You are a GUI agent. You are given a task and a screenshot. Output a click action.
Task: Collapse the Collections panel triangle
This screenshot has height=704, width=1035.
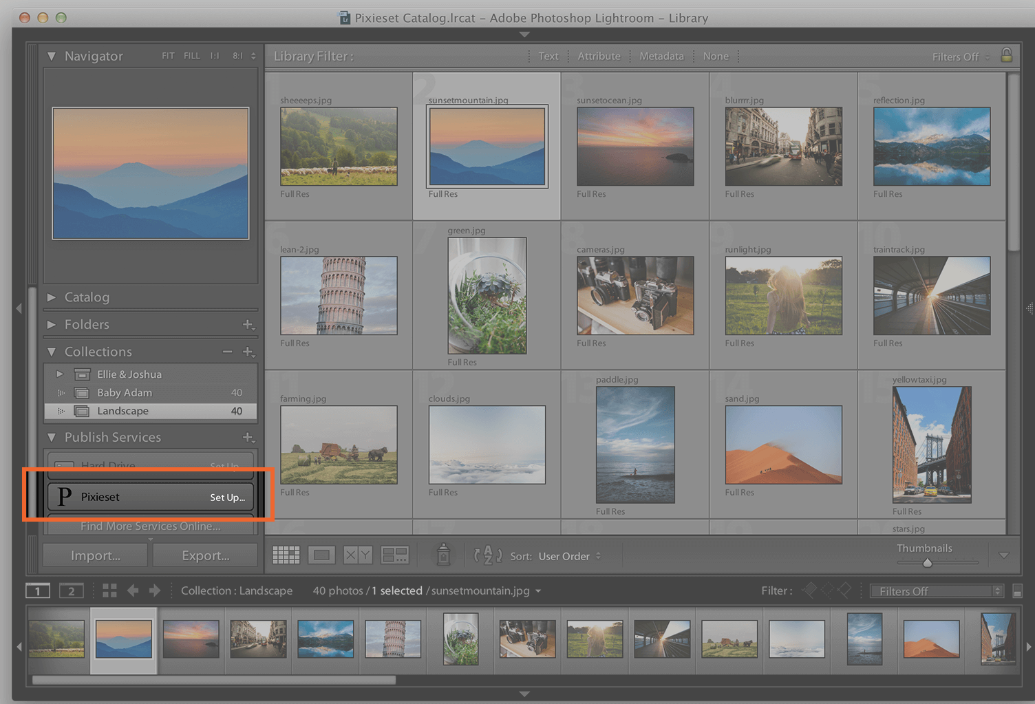pyautogui.click(x=51, y=351)
